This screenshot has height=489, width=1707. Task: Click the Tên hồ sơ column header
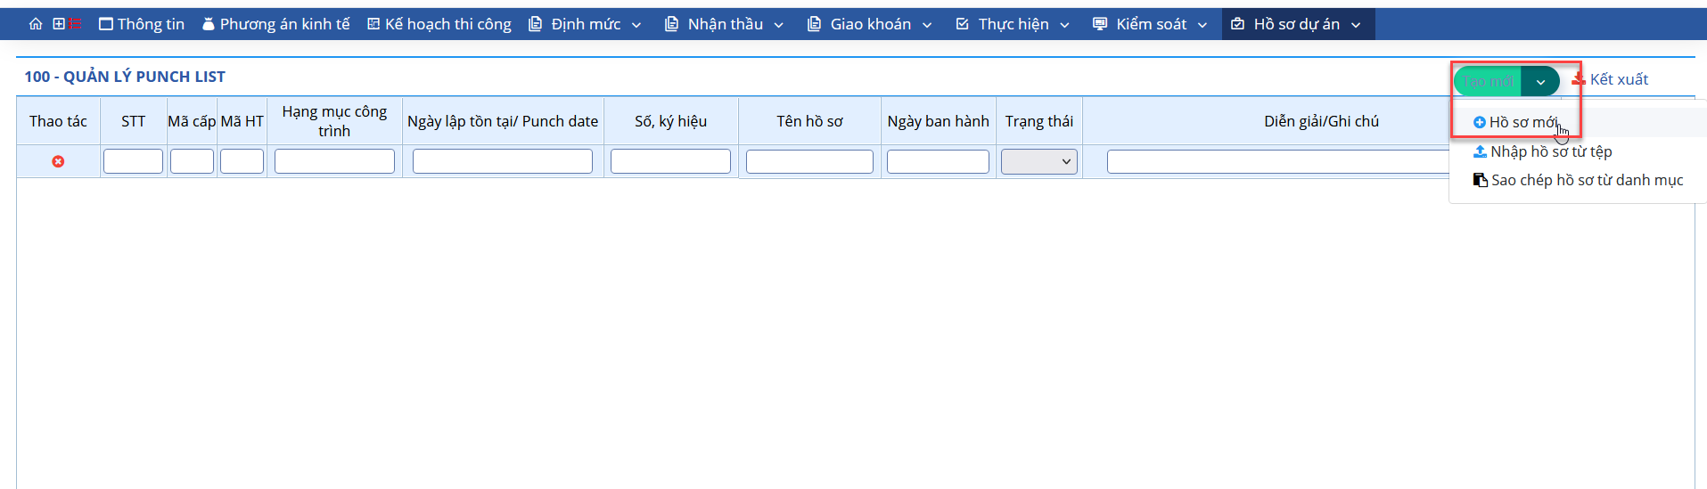click(x=809, y=121)
